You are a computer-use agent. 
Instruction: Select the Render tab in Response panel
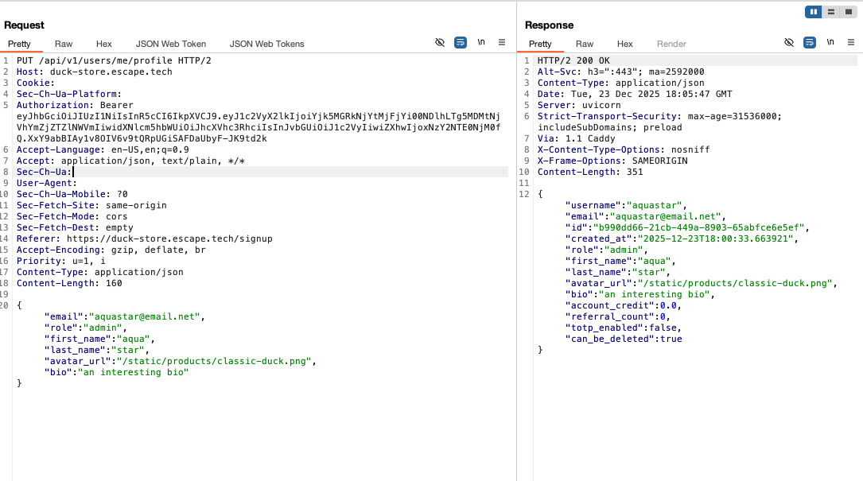pyautogui.click(x=671, y=44)
